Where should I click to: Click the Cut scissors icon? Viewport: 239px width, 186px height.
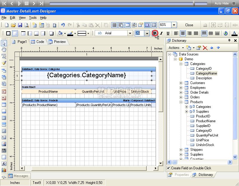(78, 25)
